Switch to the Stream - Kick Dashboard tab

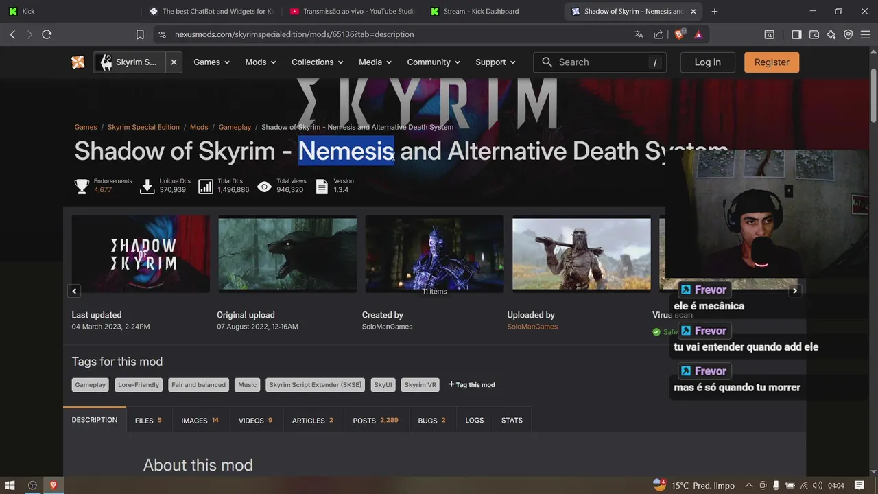490,12
